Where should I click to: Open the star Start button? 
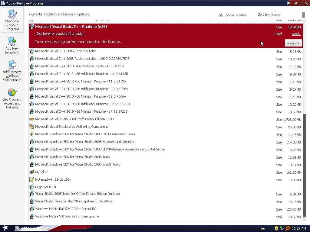click(x=5, y=228)
